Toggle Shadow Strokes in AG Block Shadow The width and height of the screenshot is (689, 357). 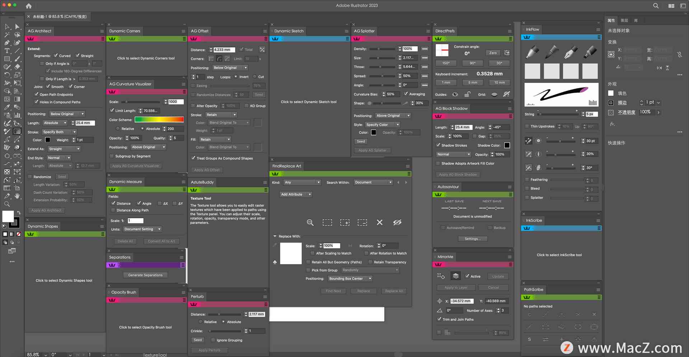(438, 145)
